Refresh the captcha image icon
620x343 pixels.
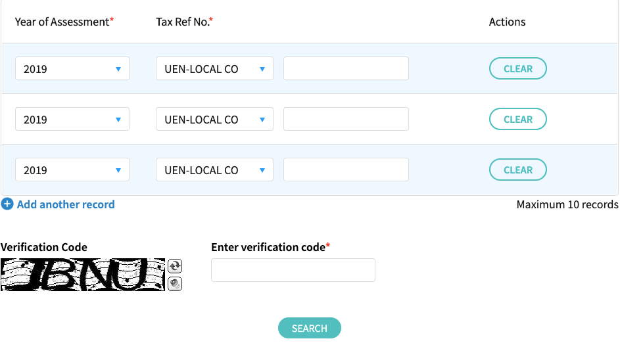point(175,266)
